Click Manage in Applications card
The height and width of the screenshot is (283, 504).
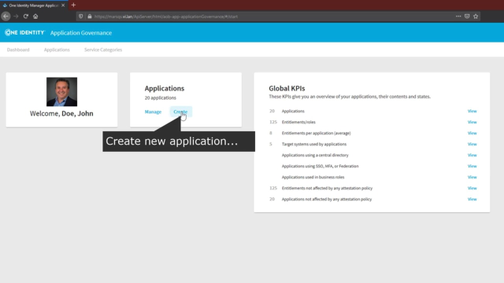153,112
